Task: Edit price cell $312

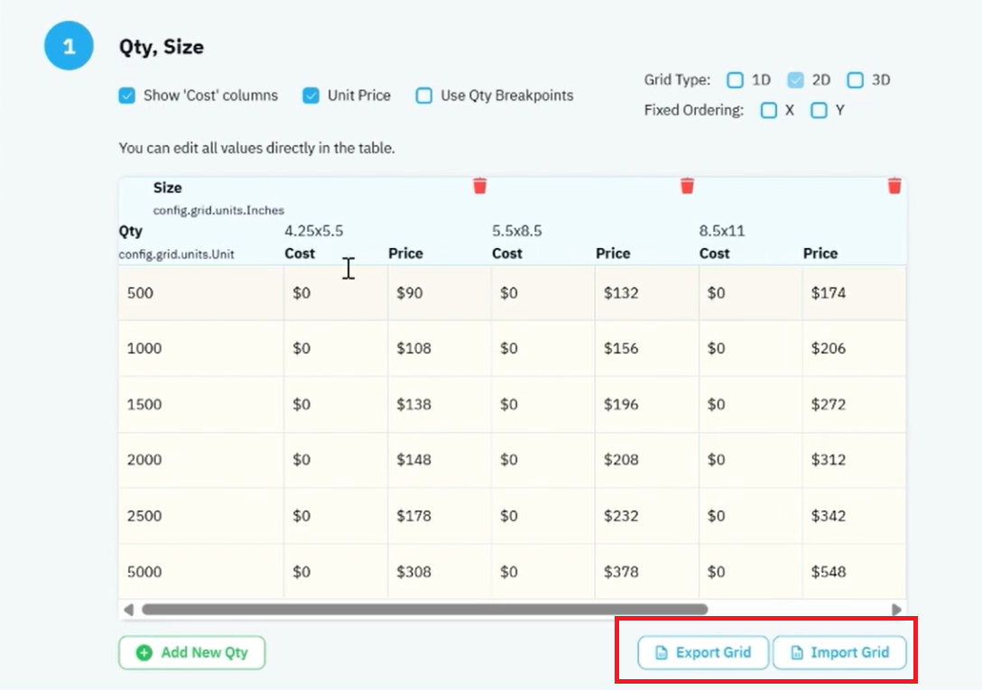Action: (854, 460)
